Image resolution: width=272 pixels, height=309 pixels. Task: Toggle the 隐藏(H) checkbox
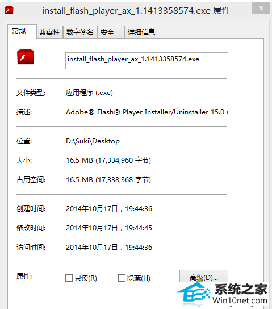click(122, 278)
